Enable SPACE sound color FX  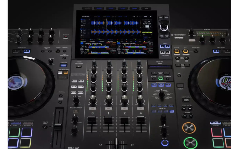(74, 81)
